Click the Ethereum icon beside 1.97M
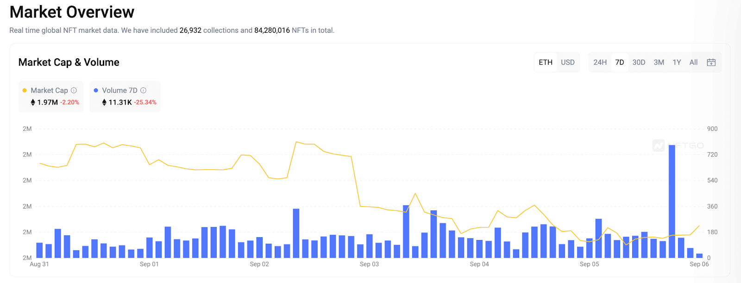Image resolution: width=741 pixels, height=283 pixels. [x=33, y=102]
